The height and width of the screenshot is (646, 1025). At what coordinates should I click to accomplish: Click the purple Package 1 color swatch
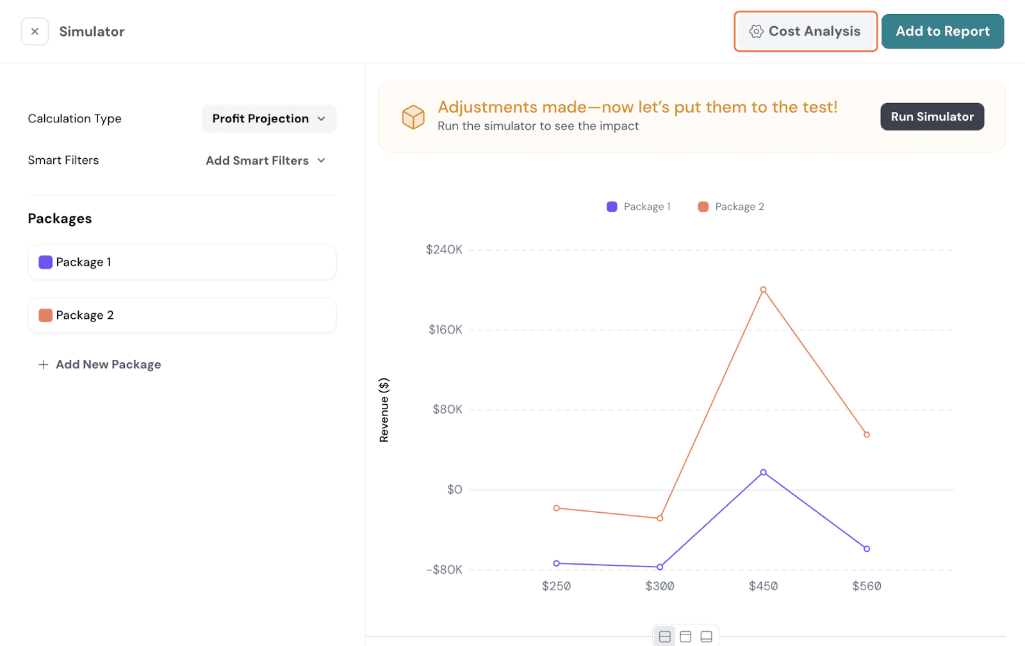tap(45, 262)
